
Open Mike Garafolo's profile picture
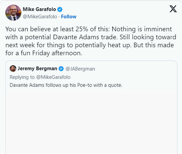click(13, 13)
